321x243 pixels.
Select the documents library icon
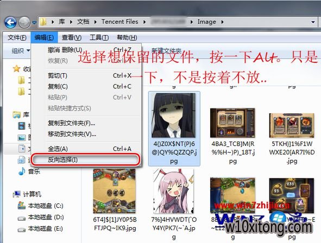pos(22,149)
